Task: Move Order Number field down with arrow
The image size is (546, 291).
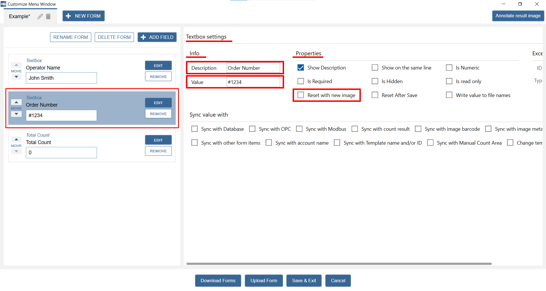Action: point(16,114)
